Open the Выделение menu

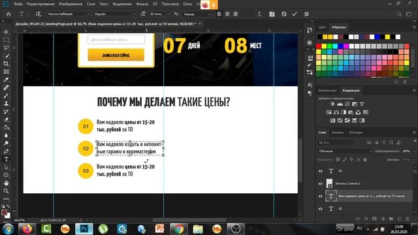(x=122, y=4)
